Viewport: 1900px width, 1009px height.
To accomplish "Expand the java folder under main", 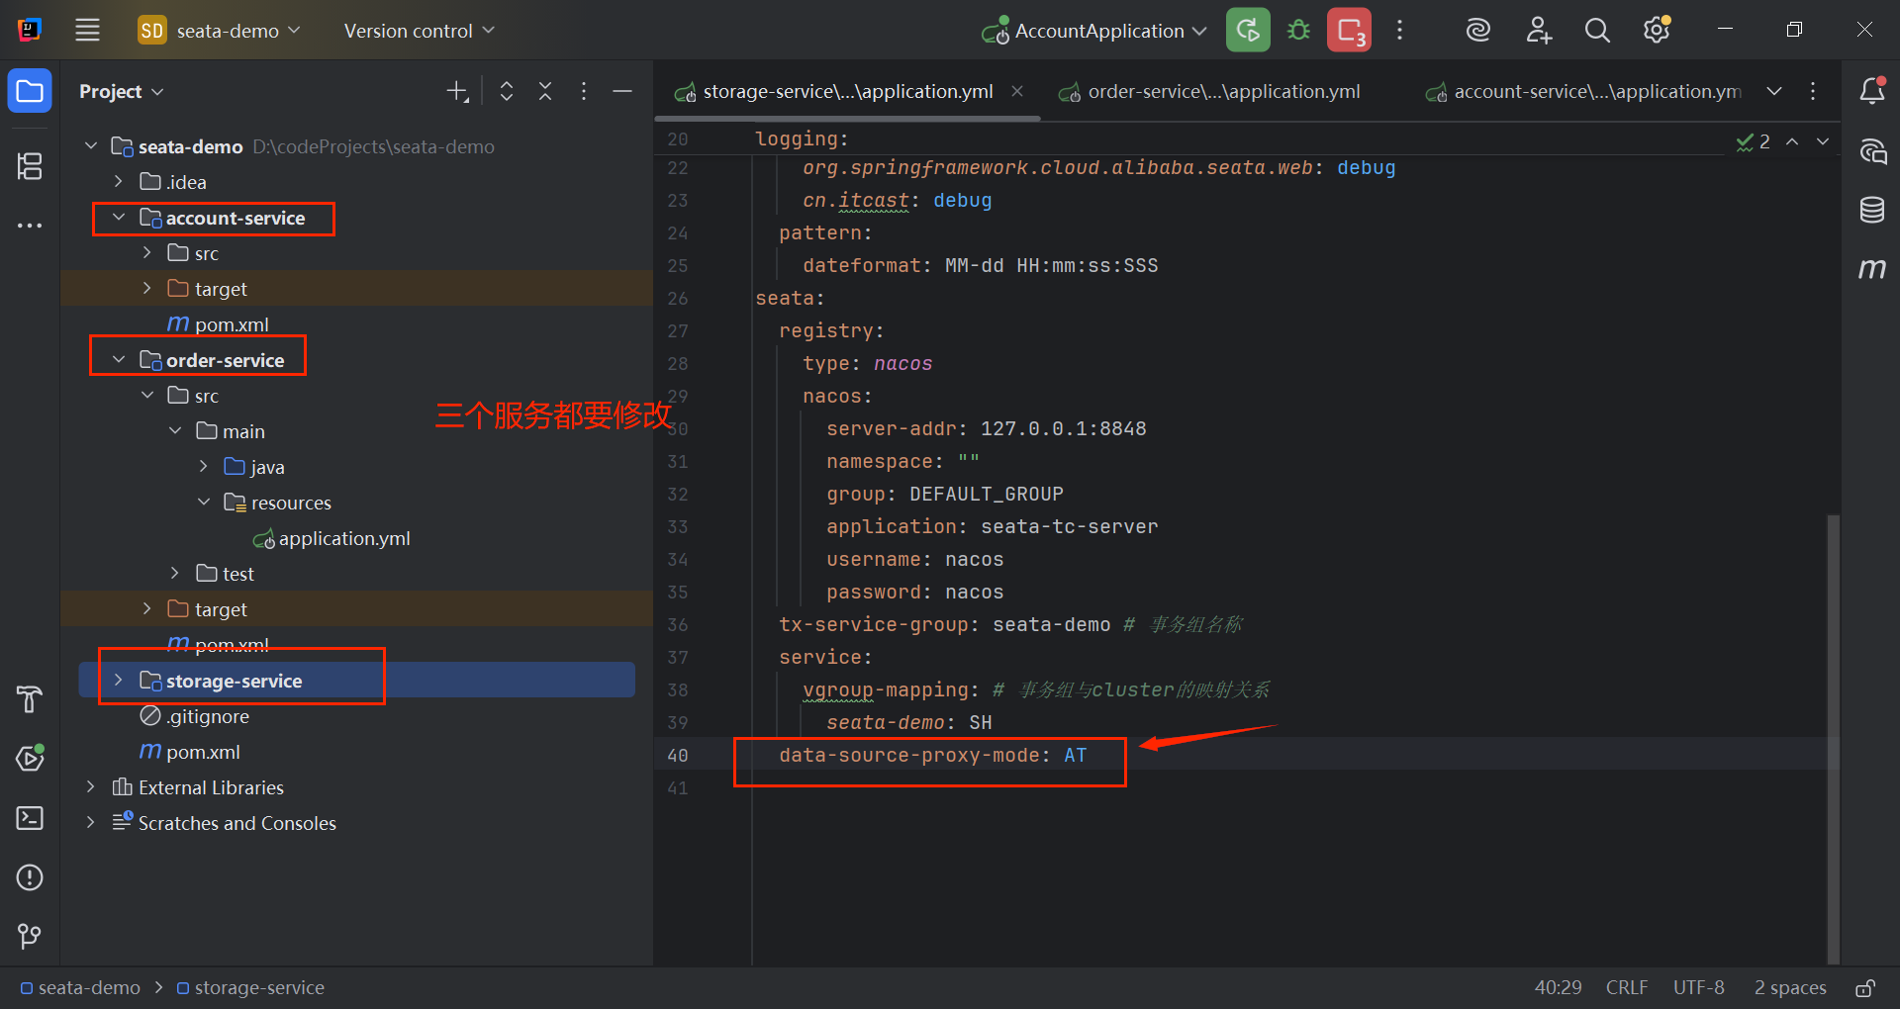I will (x=203, y=467).
